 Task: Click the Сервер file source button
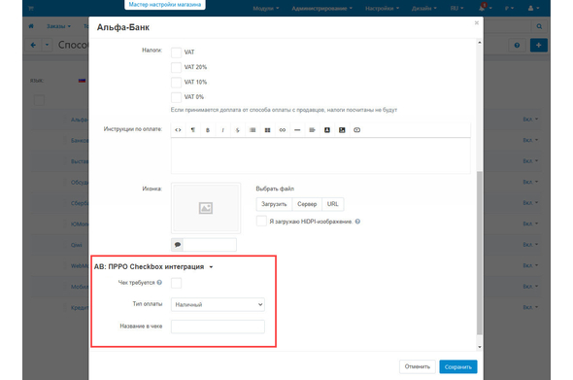tap(307, 204)
